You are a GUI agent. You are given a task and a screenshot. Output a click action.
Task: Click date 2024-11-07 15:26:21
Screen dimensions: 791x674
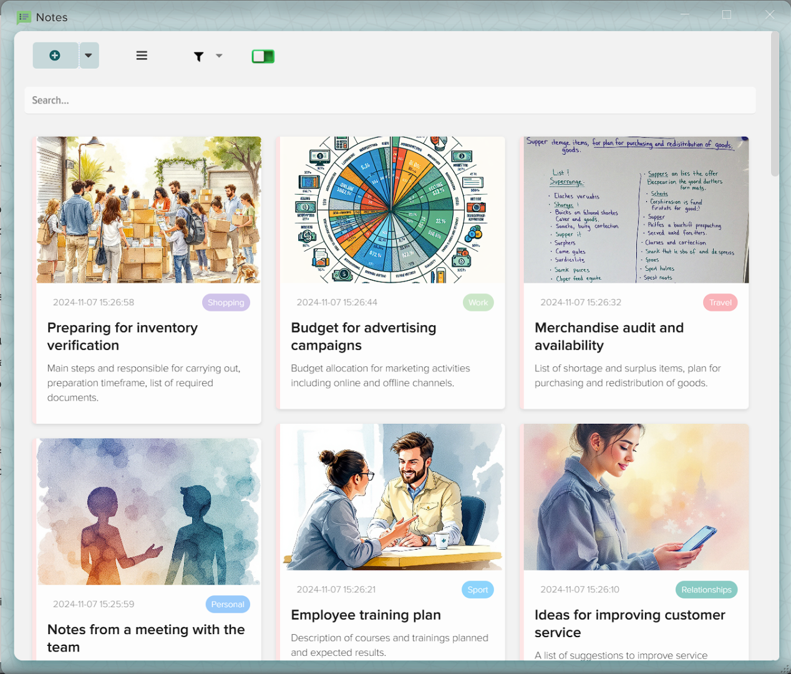coord(336,590)
